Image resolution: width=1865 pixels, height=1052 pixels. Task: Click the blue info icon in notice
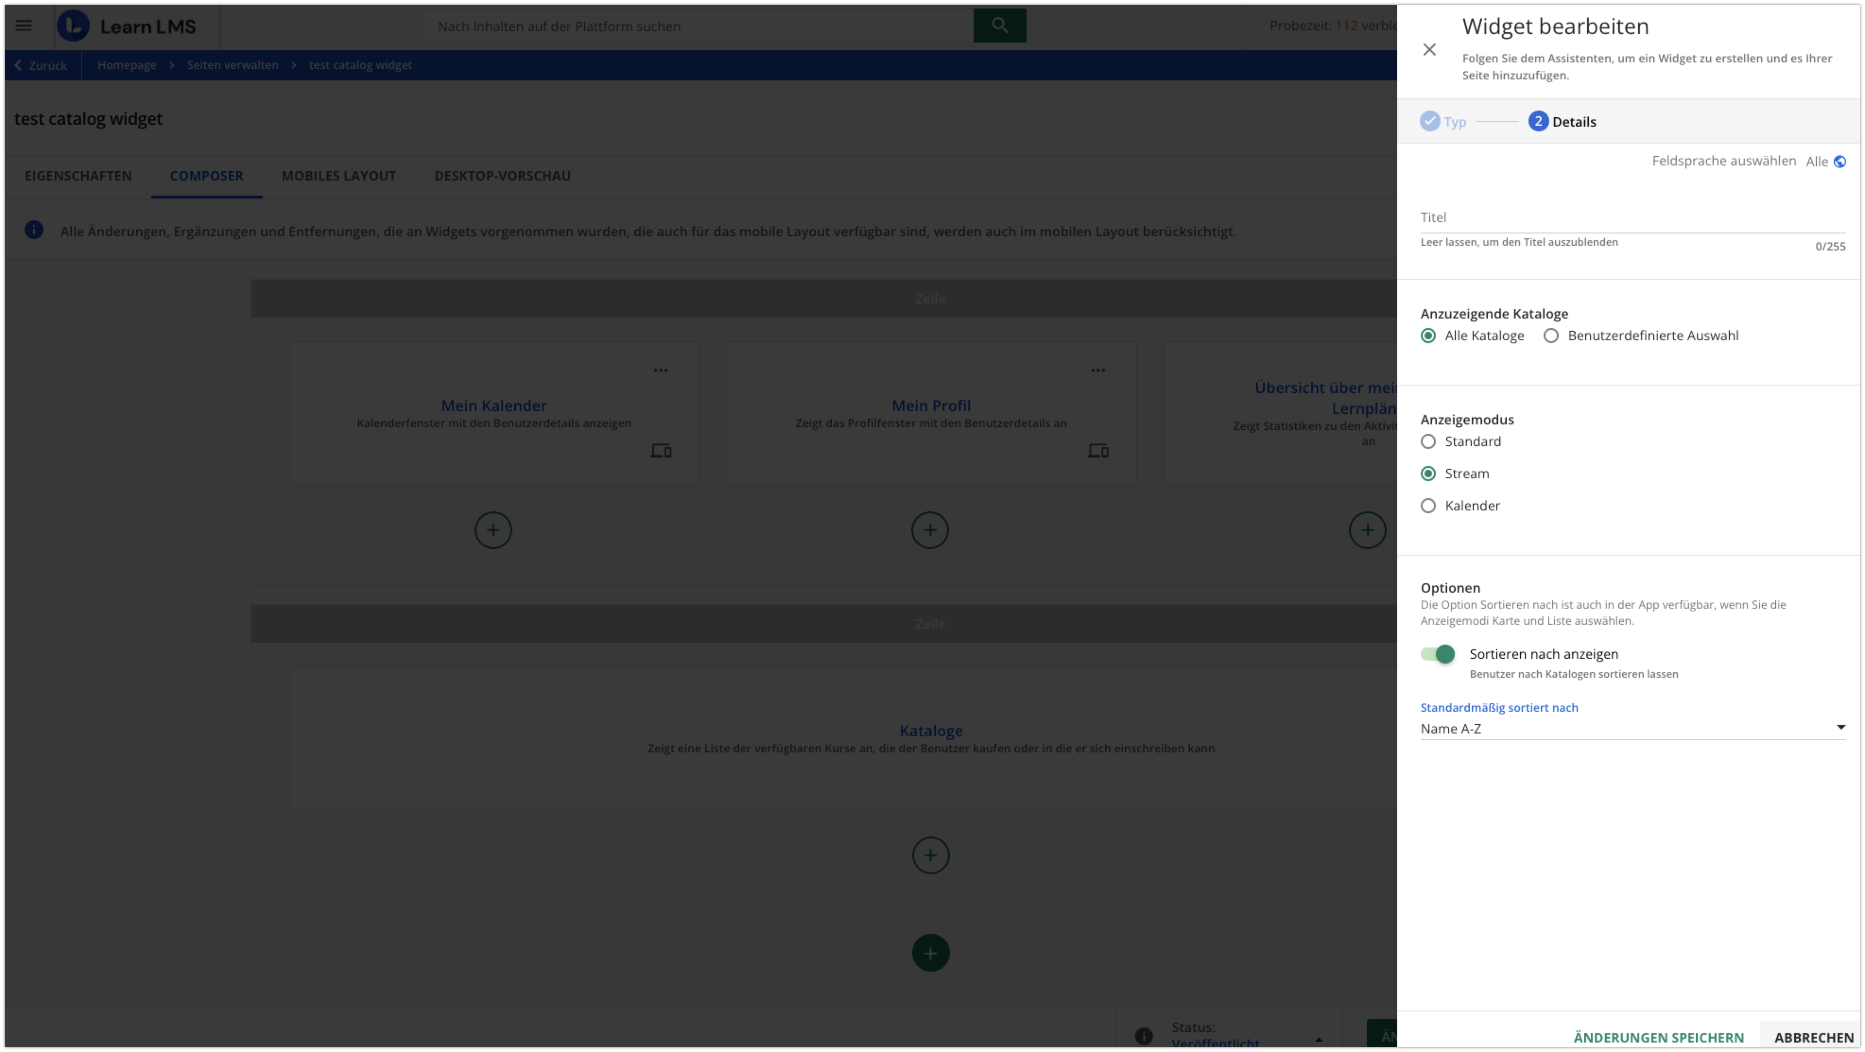(x=34, y=230)
